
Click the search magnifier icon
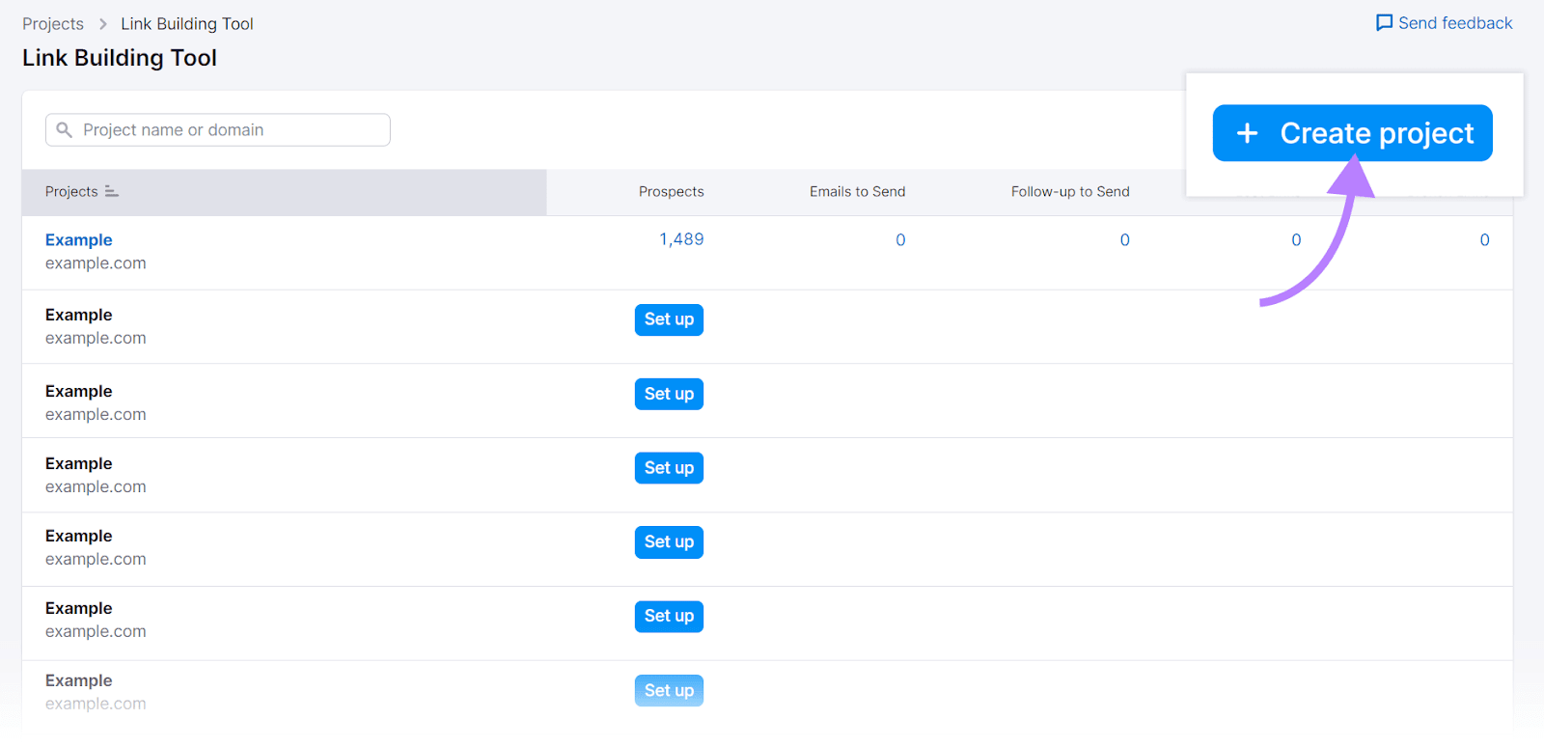[x=65, y=130]
